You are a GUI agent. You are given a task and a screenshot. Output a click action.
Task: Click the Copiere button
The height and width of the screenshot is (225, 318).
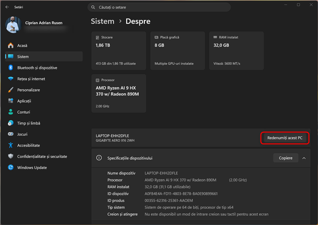286,158
